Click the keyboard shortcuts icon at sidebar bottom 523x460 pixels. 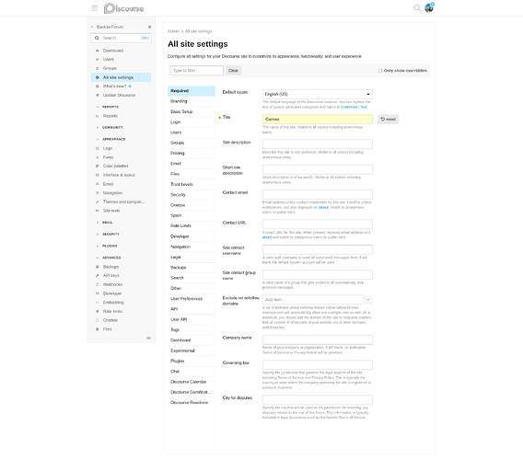149,338
